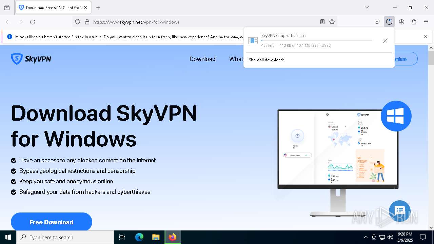Open the Download navigation menu item
The image size is (434, 244).
tap(202, 59)
